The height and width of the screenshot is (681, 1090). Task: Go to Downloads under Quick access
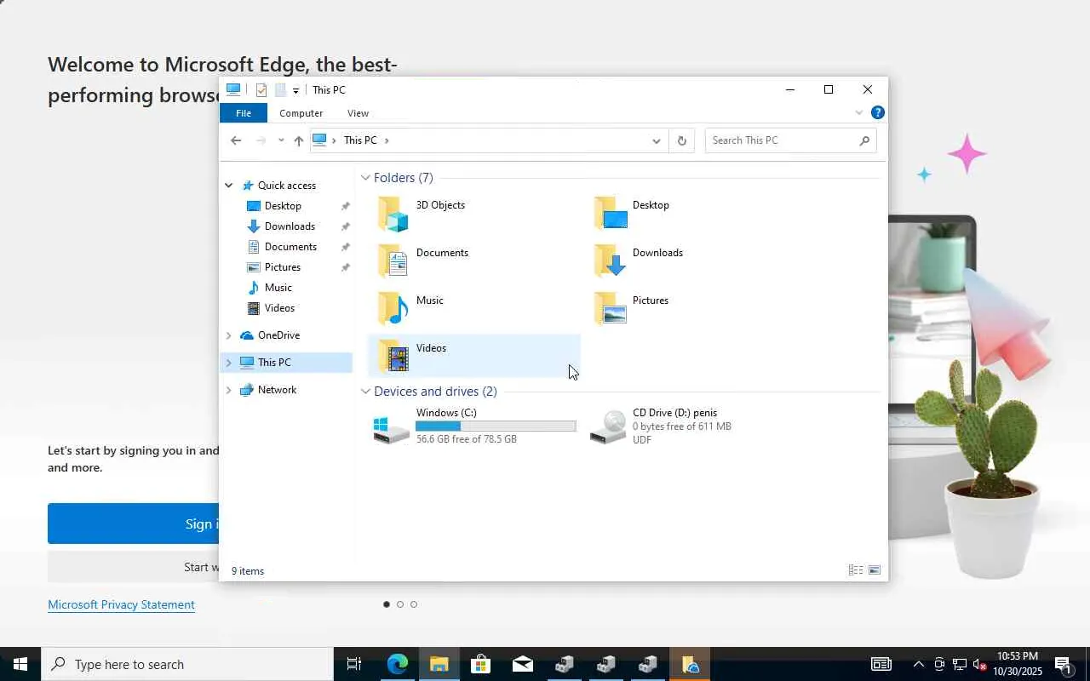click(290, 226)
